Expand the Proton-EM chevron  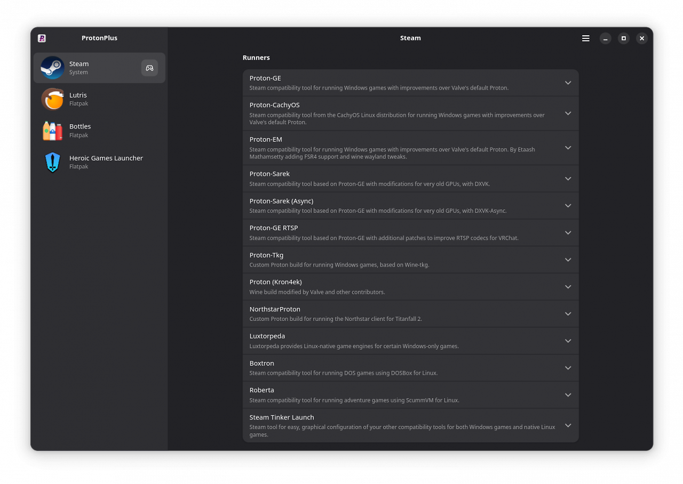[x=568, y=148]
